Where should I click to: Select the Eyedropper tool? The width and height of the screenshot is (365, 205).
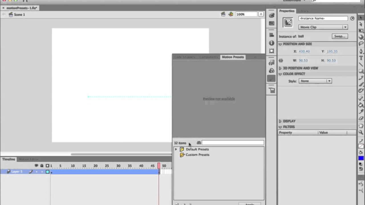click(361, 112)
